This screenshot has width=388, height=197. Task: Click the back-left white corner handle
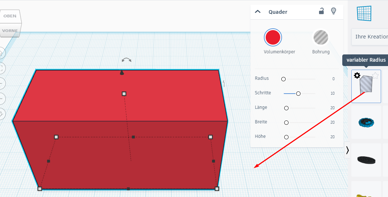click(x=56, y=137)
